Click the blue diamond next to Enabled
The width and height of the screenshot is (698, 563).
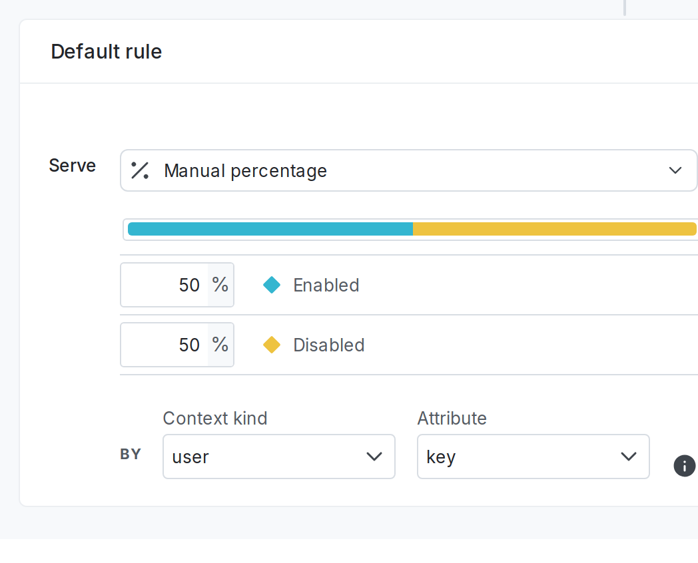coord(272,285)
